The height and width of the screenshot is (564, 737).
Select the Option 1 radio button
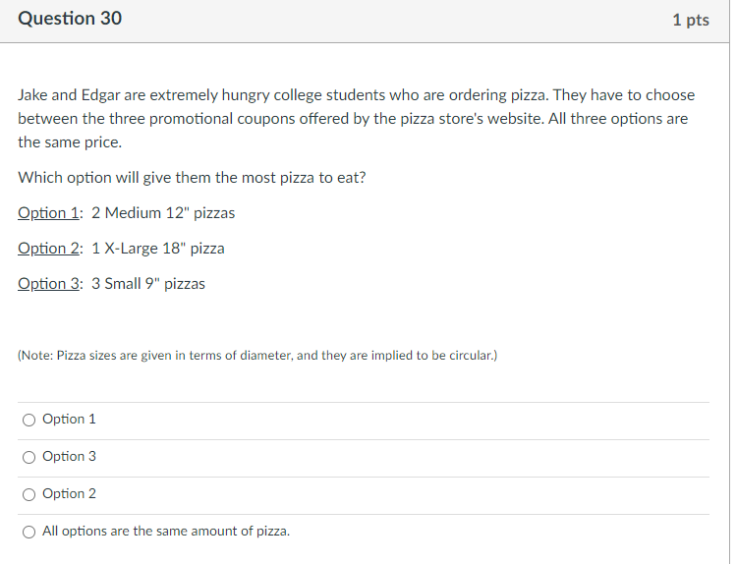point(29,420)
